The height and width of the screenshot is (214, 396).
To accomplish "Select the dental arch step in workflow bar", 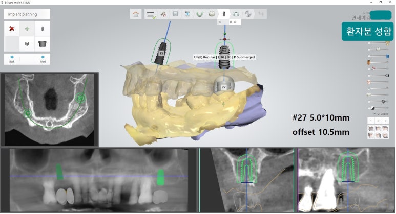I will coord(199,14).
